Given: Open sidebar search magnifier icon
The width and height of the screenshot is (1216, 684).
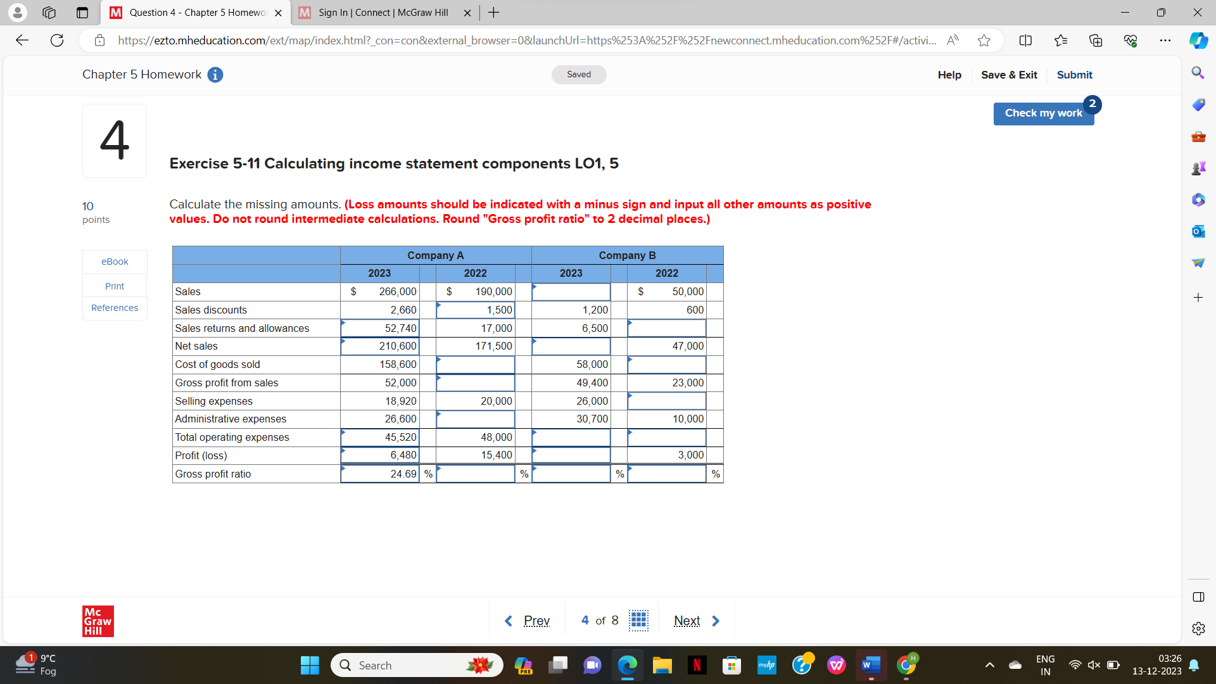Looking at the screenshot, I should (1198, 73).
